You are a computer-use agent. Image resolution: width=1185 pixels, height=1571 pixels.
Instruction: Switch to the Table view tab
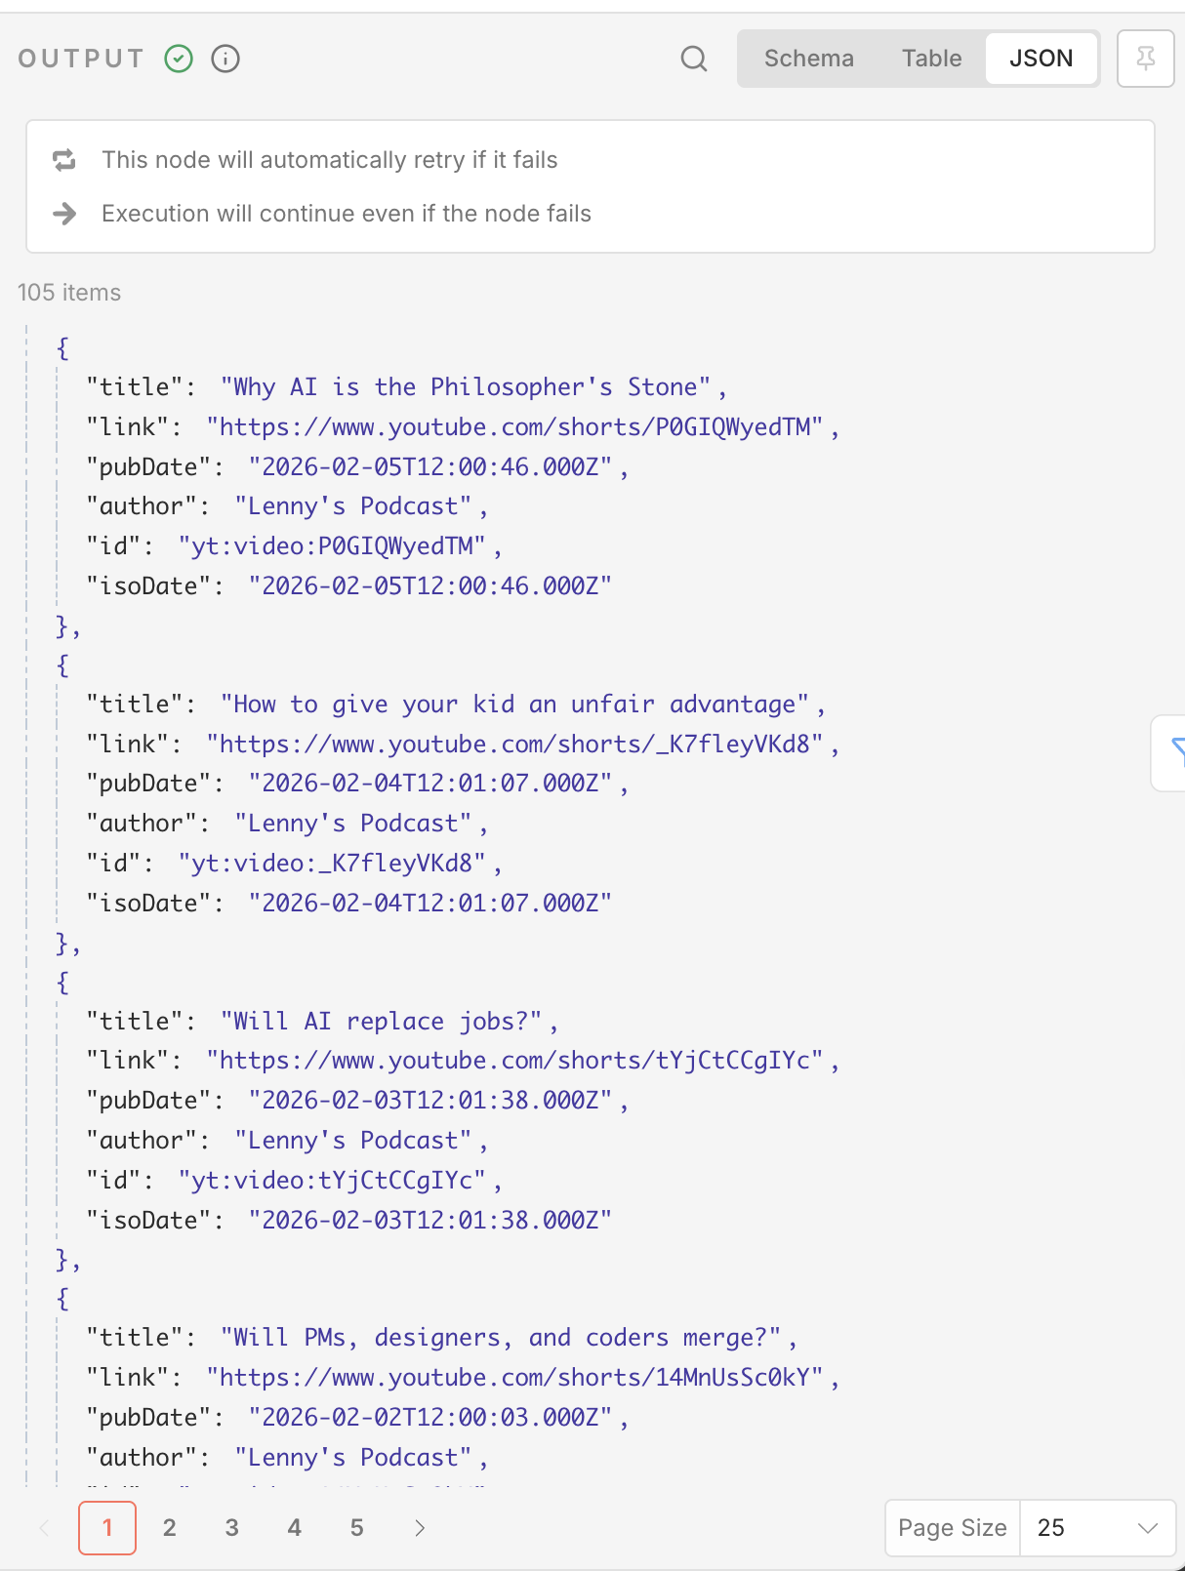coord(932,59)
